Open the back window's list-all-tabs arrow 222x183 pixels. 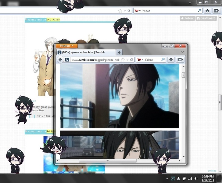click(190, 3)
